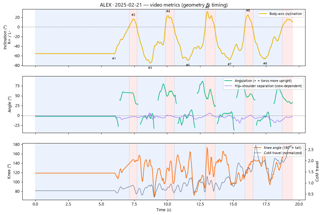Viewport: 322px width, 215px height.
Task: Click turn marker #2 label
Action: [133, 15]
